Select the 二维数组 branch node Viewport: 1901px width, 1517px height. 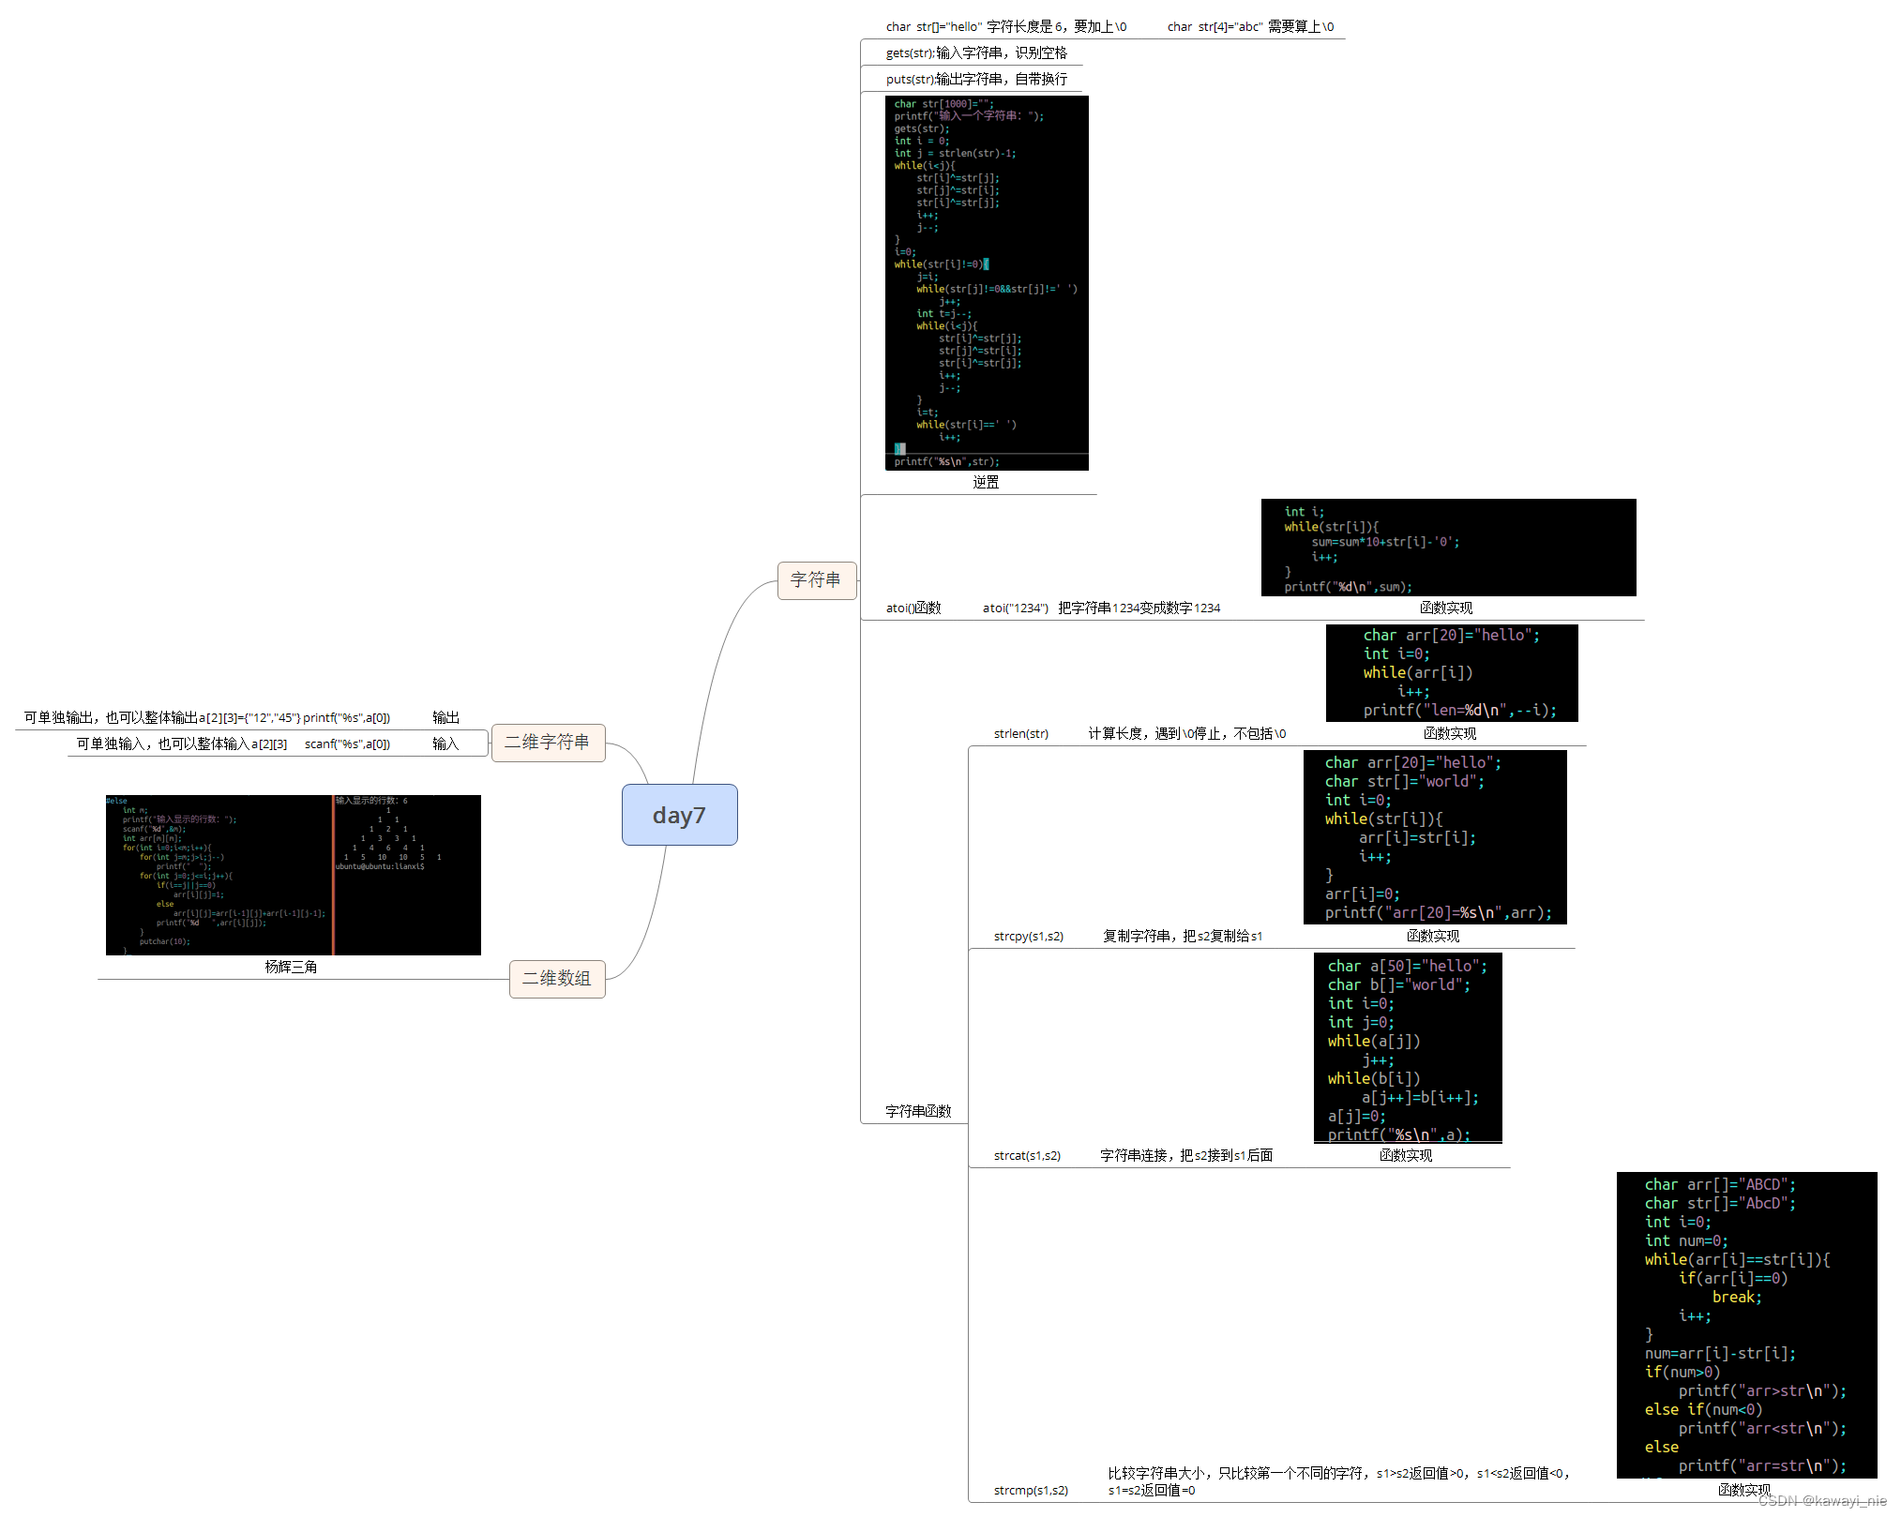click(557, 979)
